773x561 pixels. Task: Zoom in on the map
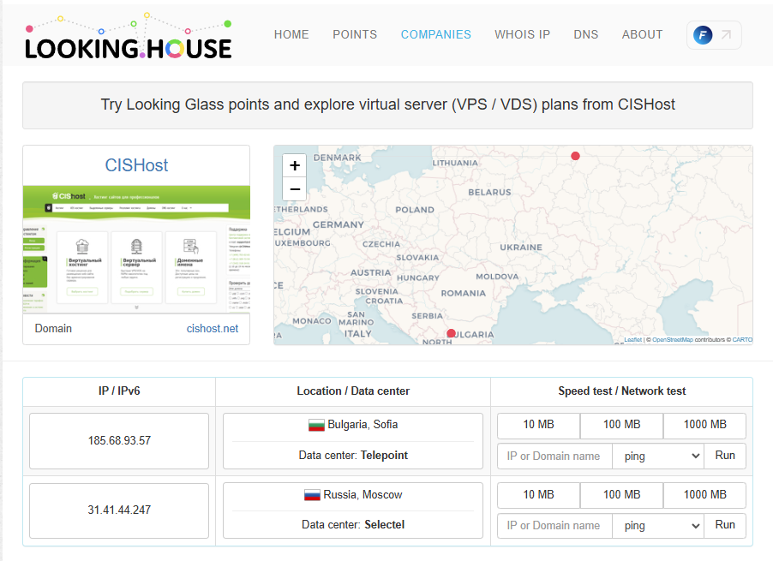[x=295, y=166]
